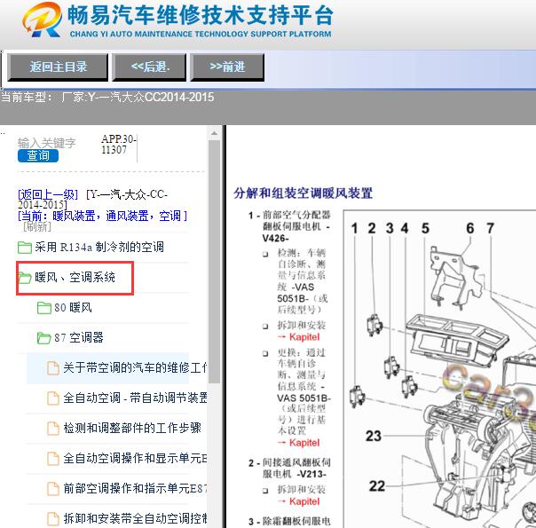Click the 查询 search button

coord(38,156)
